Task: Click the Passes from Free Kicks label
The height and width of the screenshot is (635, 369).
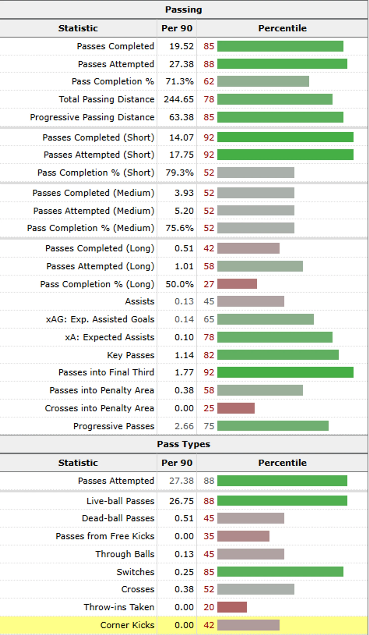Action: pos(105,536)
